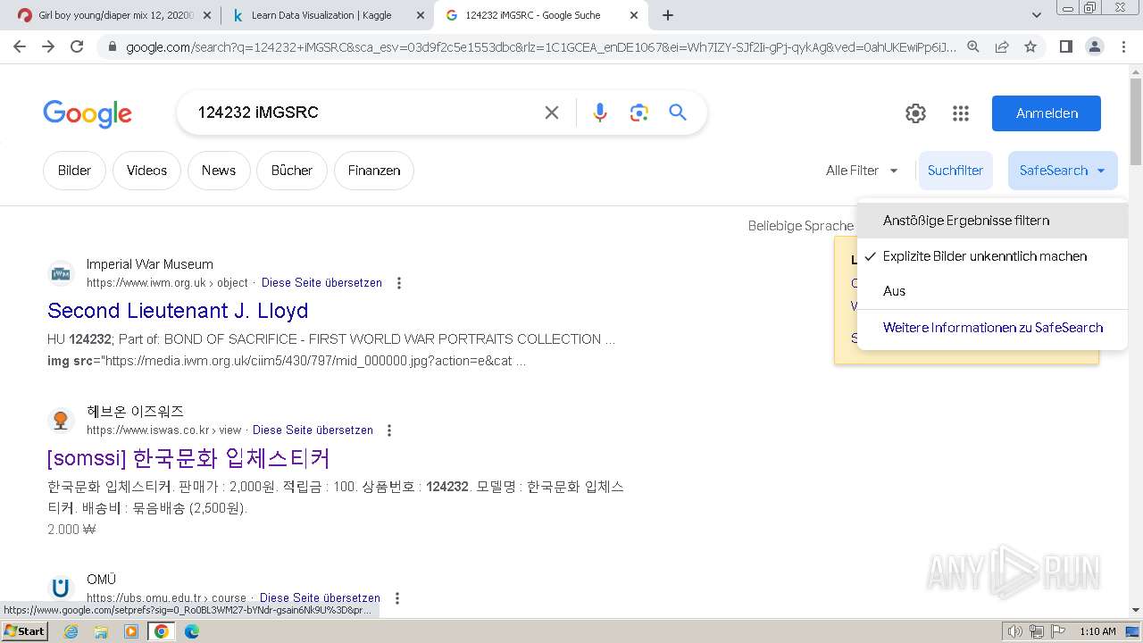
Task: Open more options for Imperial War Museum result
Action: [x=399, y=283]
